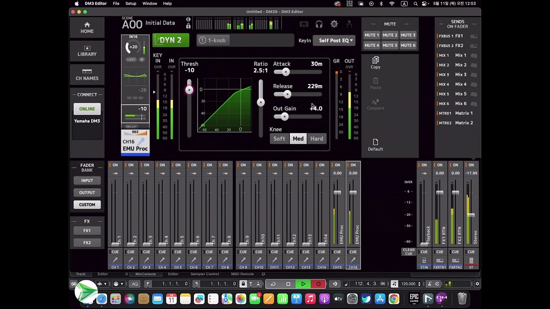Select the CUSTOM fader bank
This screenshot has height=309, width=550.
87,205
